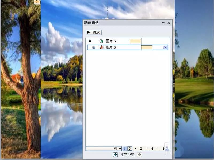Close the 动画窗格 animation pane
The width and height of the screenshot is (214, 160).
pos(169,23)
